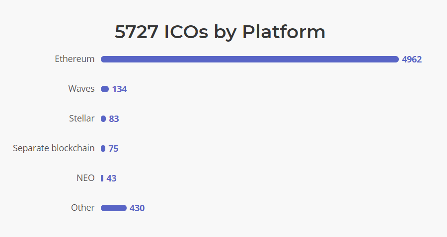Click the Stellar platform label

click(81, 118)
